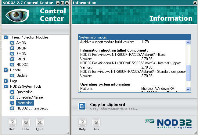
Task: Select IMON in the module tree
Action: 21,59
